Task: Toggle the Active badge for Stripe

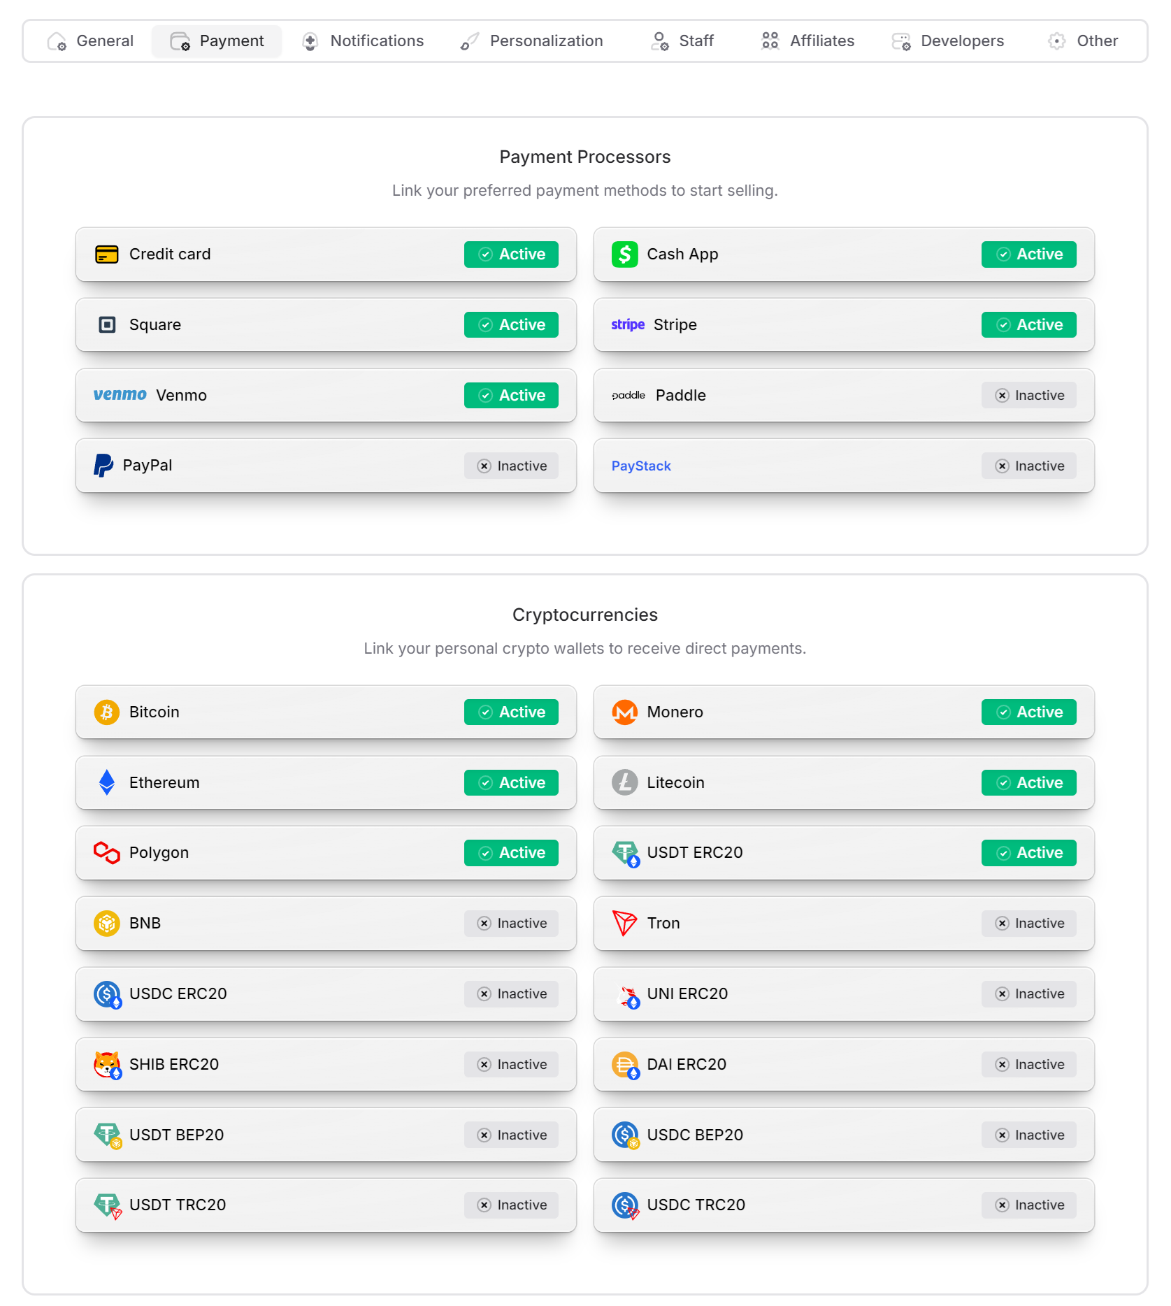Action: pyautogui.click(x=1028, y=324)
